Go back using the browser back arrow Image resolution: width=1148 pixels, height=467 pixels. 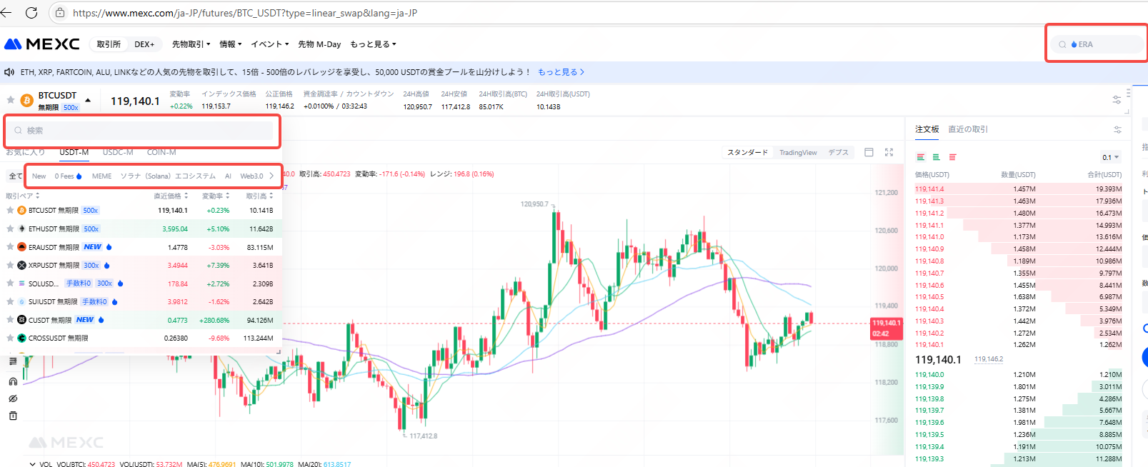[6, 12]
